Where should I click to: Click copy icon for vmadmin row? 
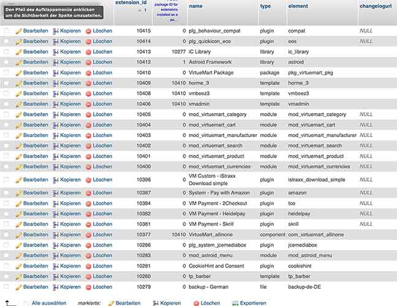click(x=56, y=104)
